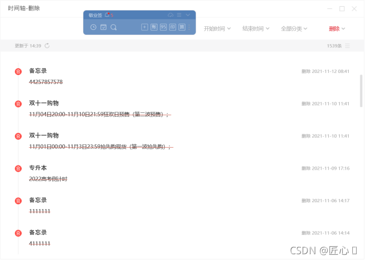
Task: Click the 印 icon in the toolbar
Action: [x=172, y=27]
